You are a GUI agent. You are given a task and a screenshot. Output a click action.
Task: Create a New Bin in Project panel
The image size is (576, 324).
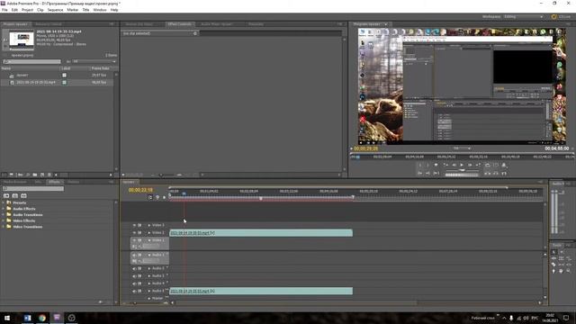click(x=34, y=175)
